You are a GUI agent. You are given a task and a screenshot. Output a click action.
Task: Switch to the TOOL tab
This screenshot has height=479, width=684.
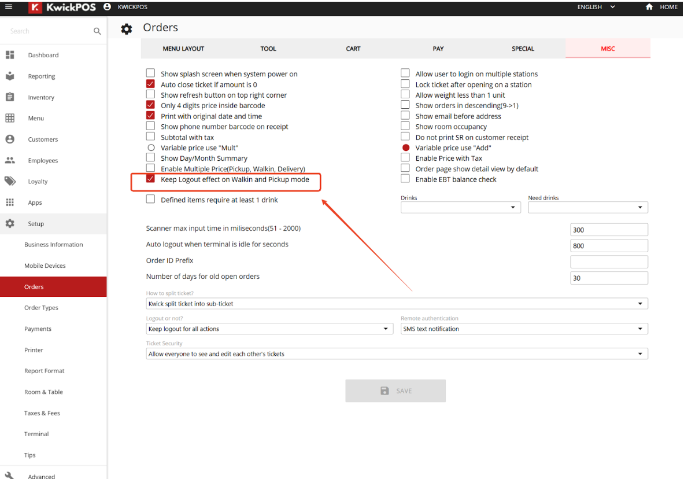pos(268,49)
